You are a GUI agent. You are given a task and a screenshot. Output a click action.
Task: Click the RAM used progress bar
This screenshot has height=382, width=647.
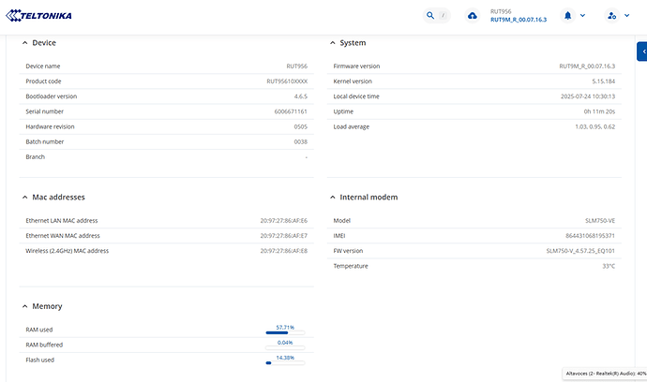coord(285,332)
